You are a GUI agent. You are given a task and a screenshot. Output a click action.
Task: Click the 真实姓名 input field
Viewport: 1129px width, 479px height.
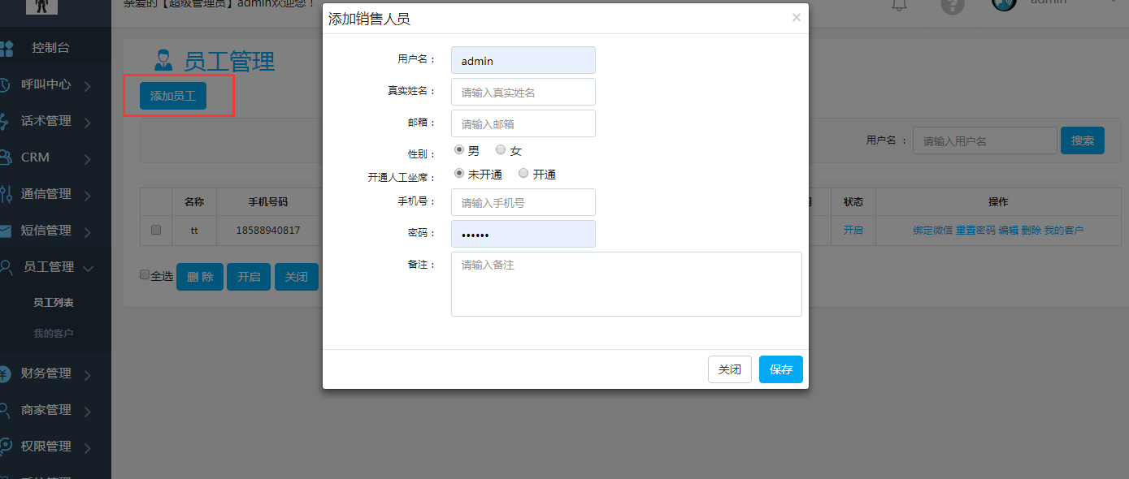tap(523, 93)
